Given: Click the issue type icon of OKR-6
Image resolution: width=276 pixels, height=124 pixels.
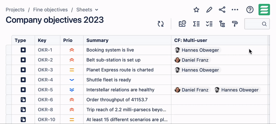Looking at the screenshot, I should pyautogui.click(x=23, y=100).
